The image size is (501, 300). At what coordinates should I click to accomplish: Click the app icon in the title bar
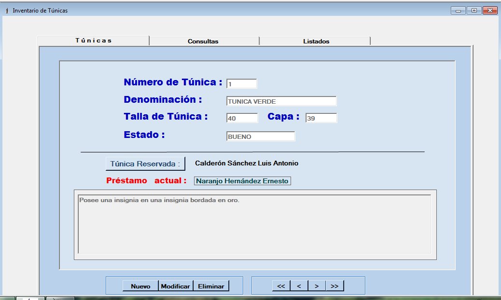pyautogui.click(x=7, y=11)
